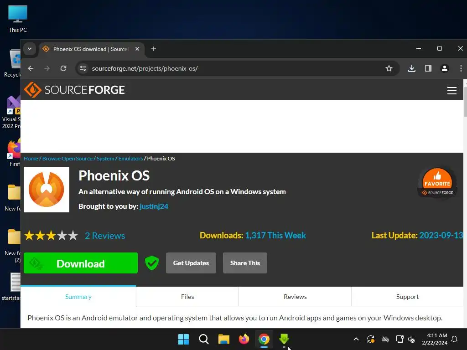467x350 pixels.
Task: Click the star rating icons
Action: tap(51, 236)
